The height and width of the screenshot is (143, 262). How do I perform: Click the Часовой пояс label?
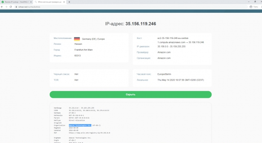point(144,74)
